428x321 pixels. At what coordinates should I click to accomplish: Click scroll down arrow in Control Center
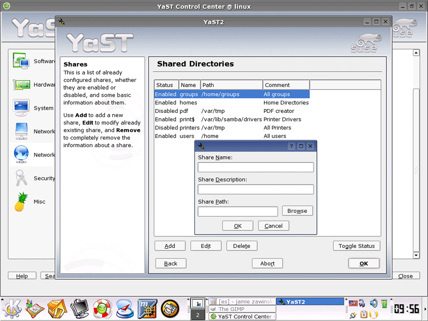416,256
